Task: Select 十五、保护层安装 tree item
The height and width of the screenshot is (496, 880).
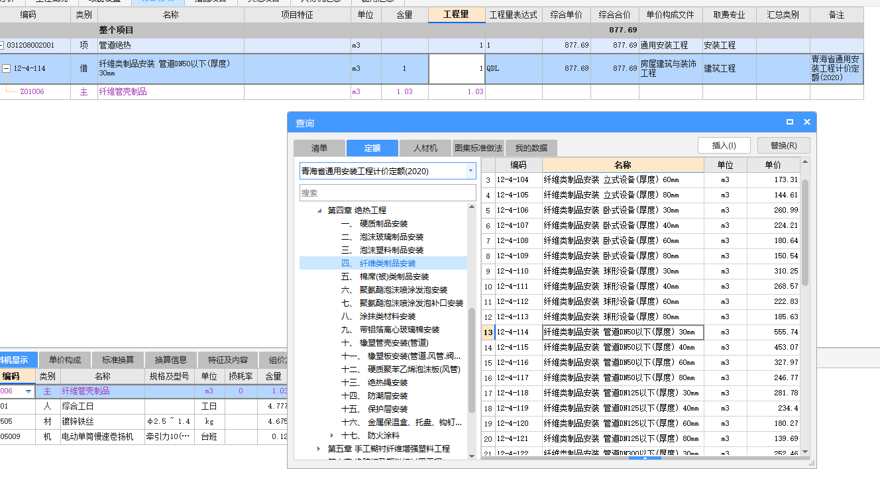Action: click(374, 409)
